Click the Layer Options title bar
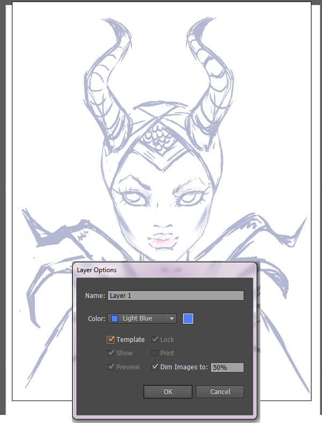 165,270
